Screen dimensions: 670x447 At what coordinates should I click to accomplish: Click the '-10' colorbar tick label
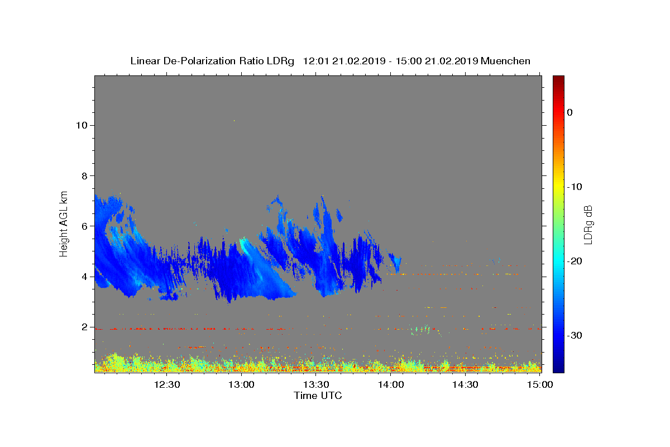(x=575, y=187)
